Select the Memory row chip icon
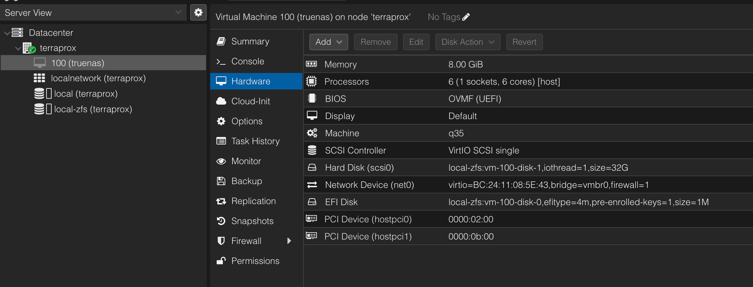 311,64
